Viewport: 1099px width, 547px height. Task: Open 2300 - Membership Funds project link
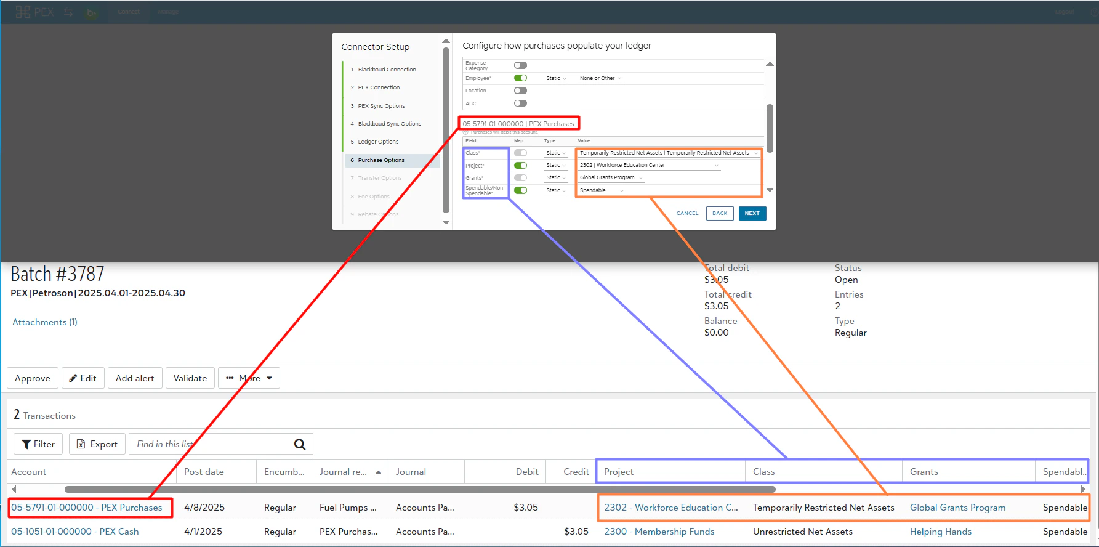[659, 532]
